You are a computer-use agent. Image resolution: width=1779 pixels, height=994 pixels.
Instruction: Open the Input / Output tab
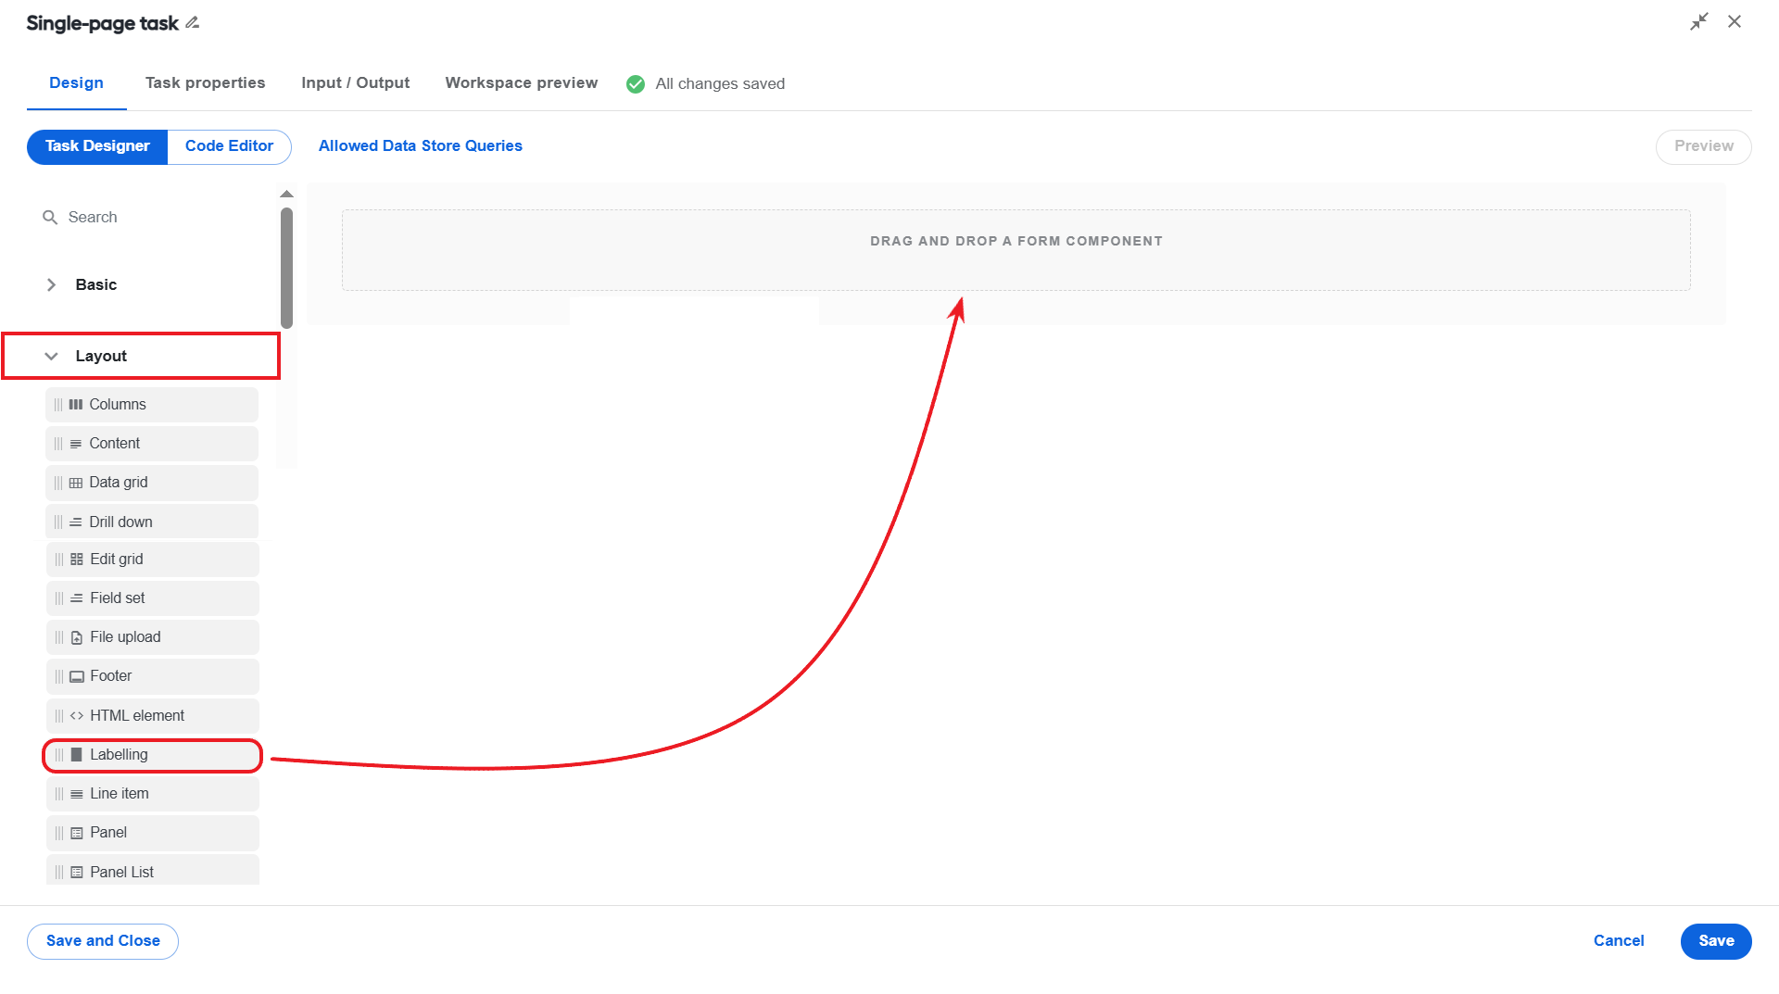356,83
